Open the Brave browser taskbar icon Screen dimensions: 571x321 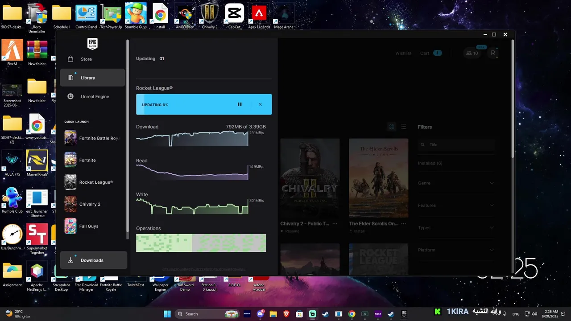286,314
